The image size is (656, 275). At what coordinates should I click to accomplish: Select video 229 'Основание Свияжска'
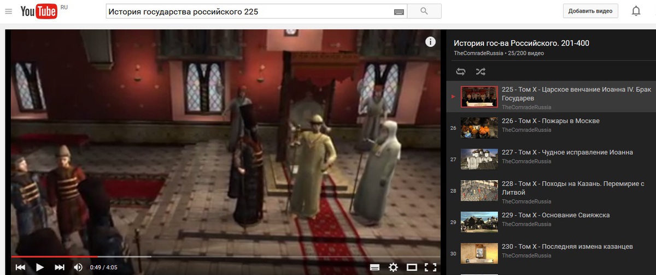coord(550,222)
